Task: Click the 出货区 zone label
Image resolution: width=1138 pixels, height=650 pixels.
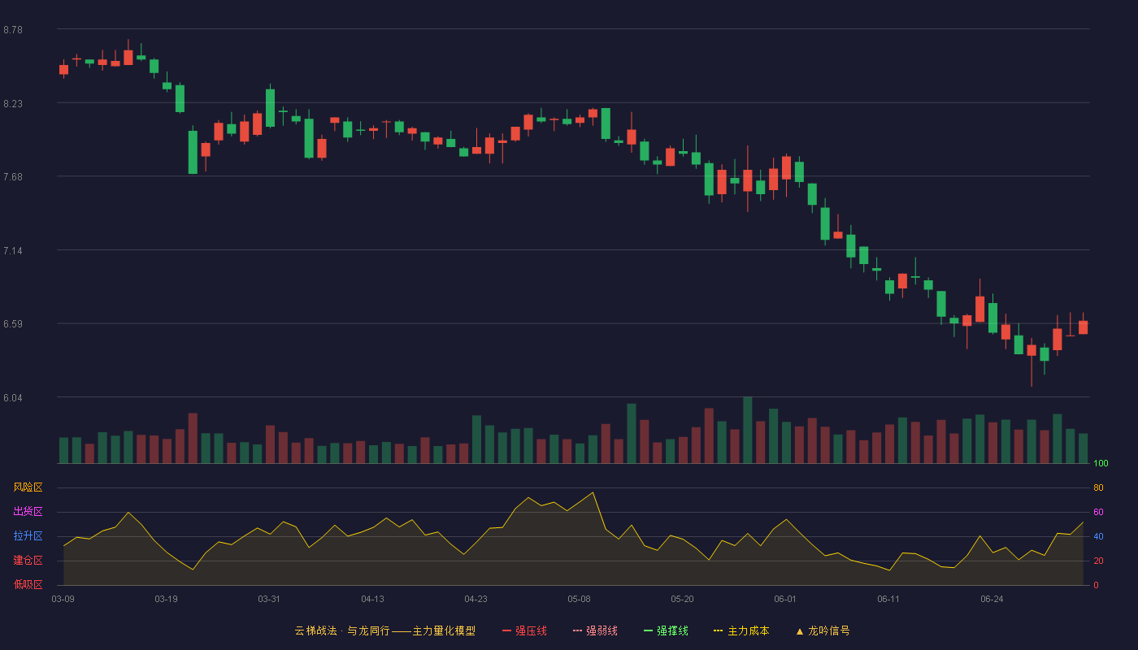Action: 28,512
